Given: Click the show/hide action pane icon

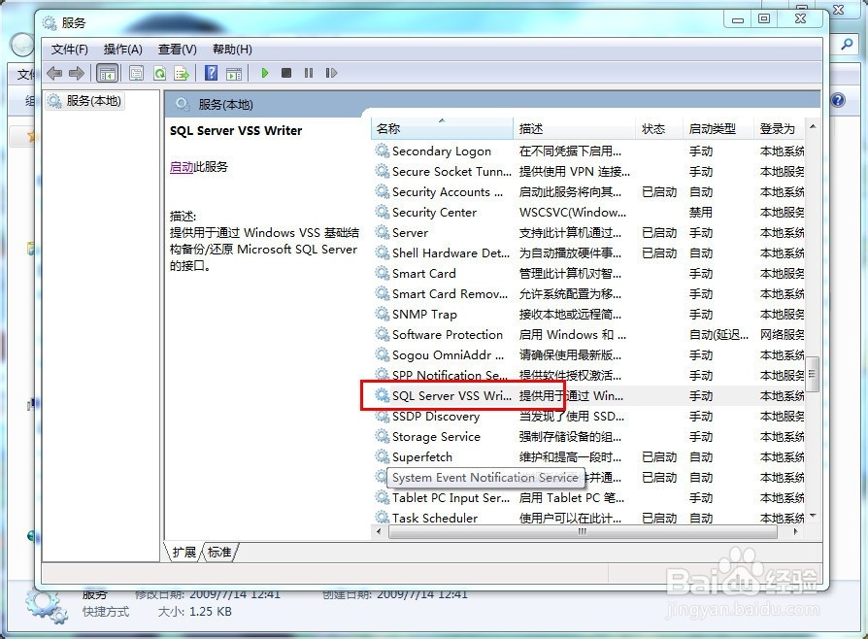Looking at the screenshot, I should point(234,73).
